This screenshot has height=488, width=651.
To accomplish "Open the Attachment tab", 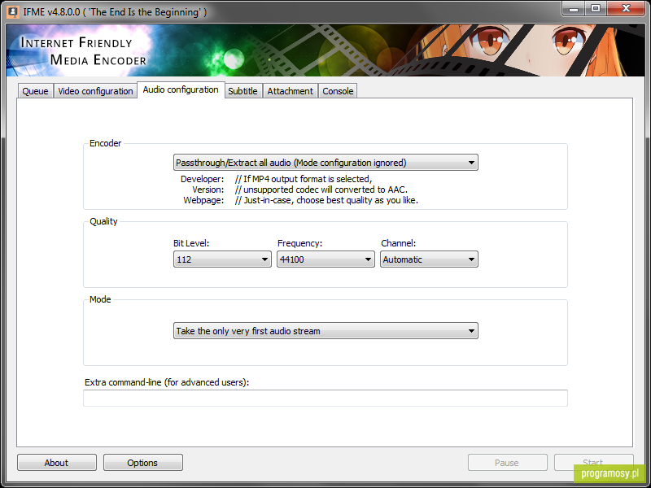I will (290, 91).
